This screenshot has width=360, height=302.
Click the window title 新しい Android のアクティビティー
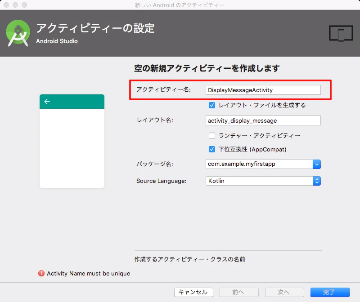pyautogui.click(x=179, y=5)
